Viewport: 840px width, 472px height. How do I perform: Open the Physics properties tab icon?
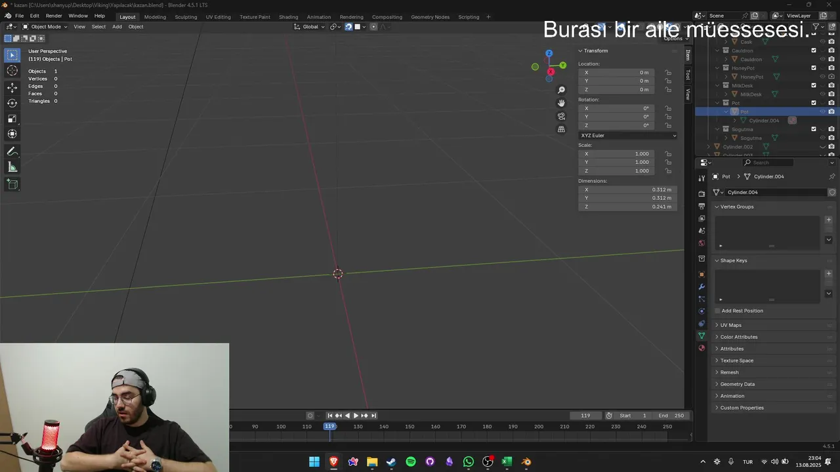(x=702, y=311)
